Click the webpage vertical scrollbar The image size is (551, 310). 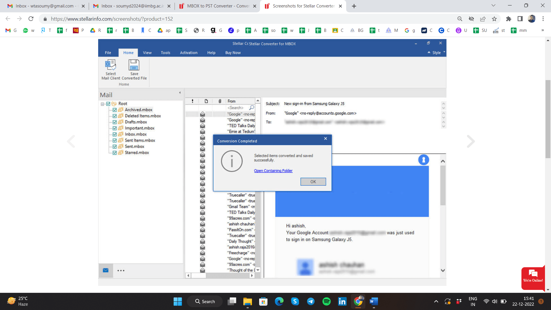pos(548,119)
